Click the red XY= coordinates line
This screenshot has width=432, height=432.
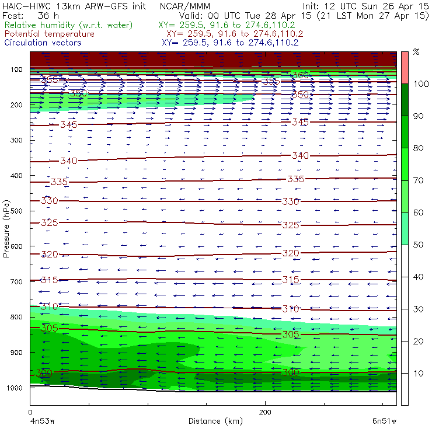click(235, 34)
